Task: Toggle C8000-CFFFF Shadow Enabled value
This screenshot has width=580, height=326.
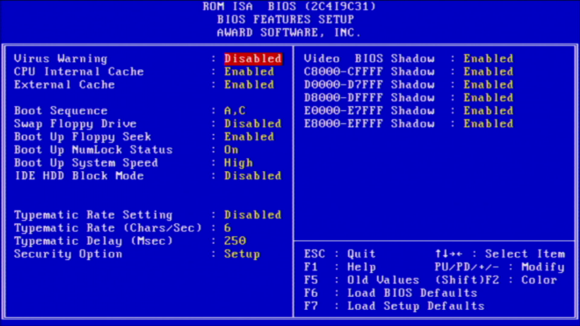Action: point(488,72)
